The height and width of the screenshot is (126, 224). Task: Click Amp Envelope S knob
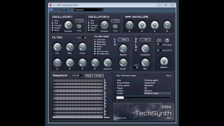coord(155,25)
